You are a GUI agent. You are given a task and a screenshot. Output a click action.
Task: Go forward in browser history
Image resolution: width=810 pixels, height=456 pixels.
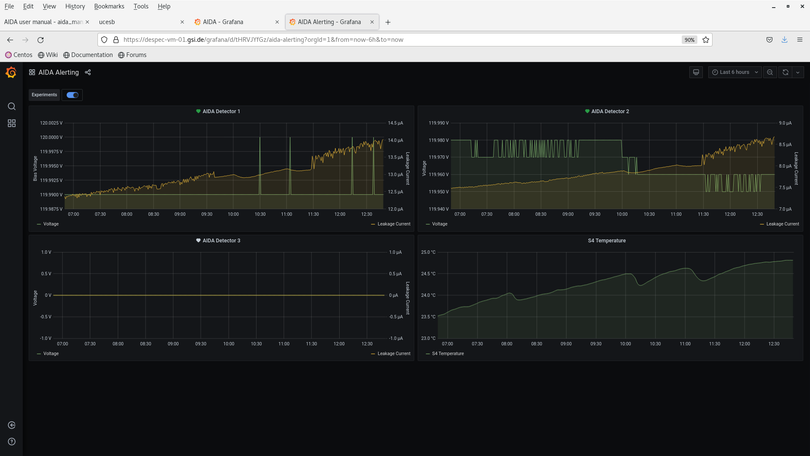coord(25,40)
